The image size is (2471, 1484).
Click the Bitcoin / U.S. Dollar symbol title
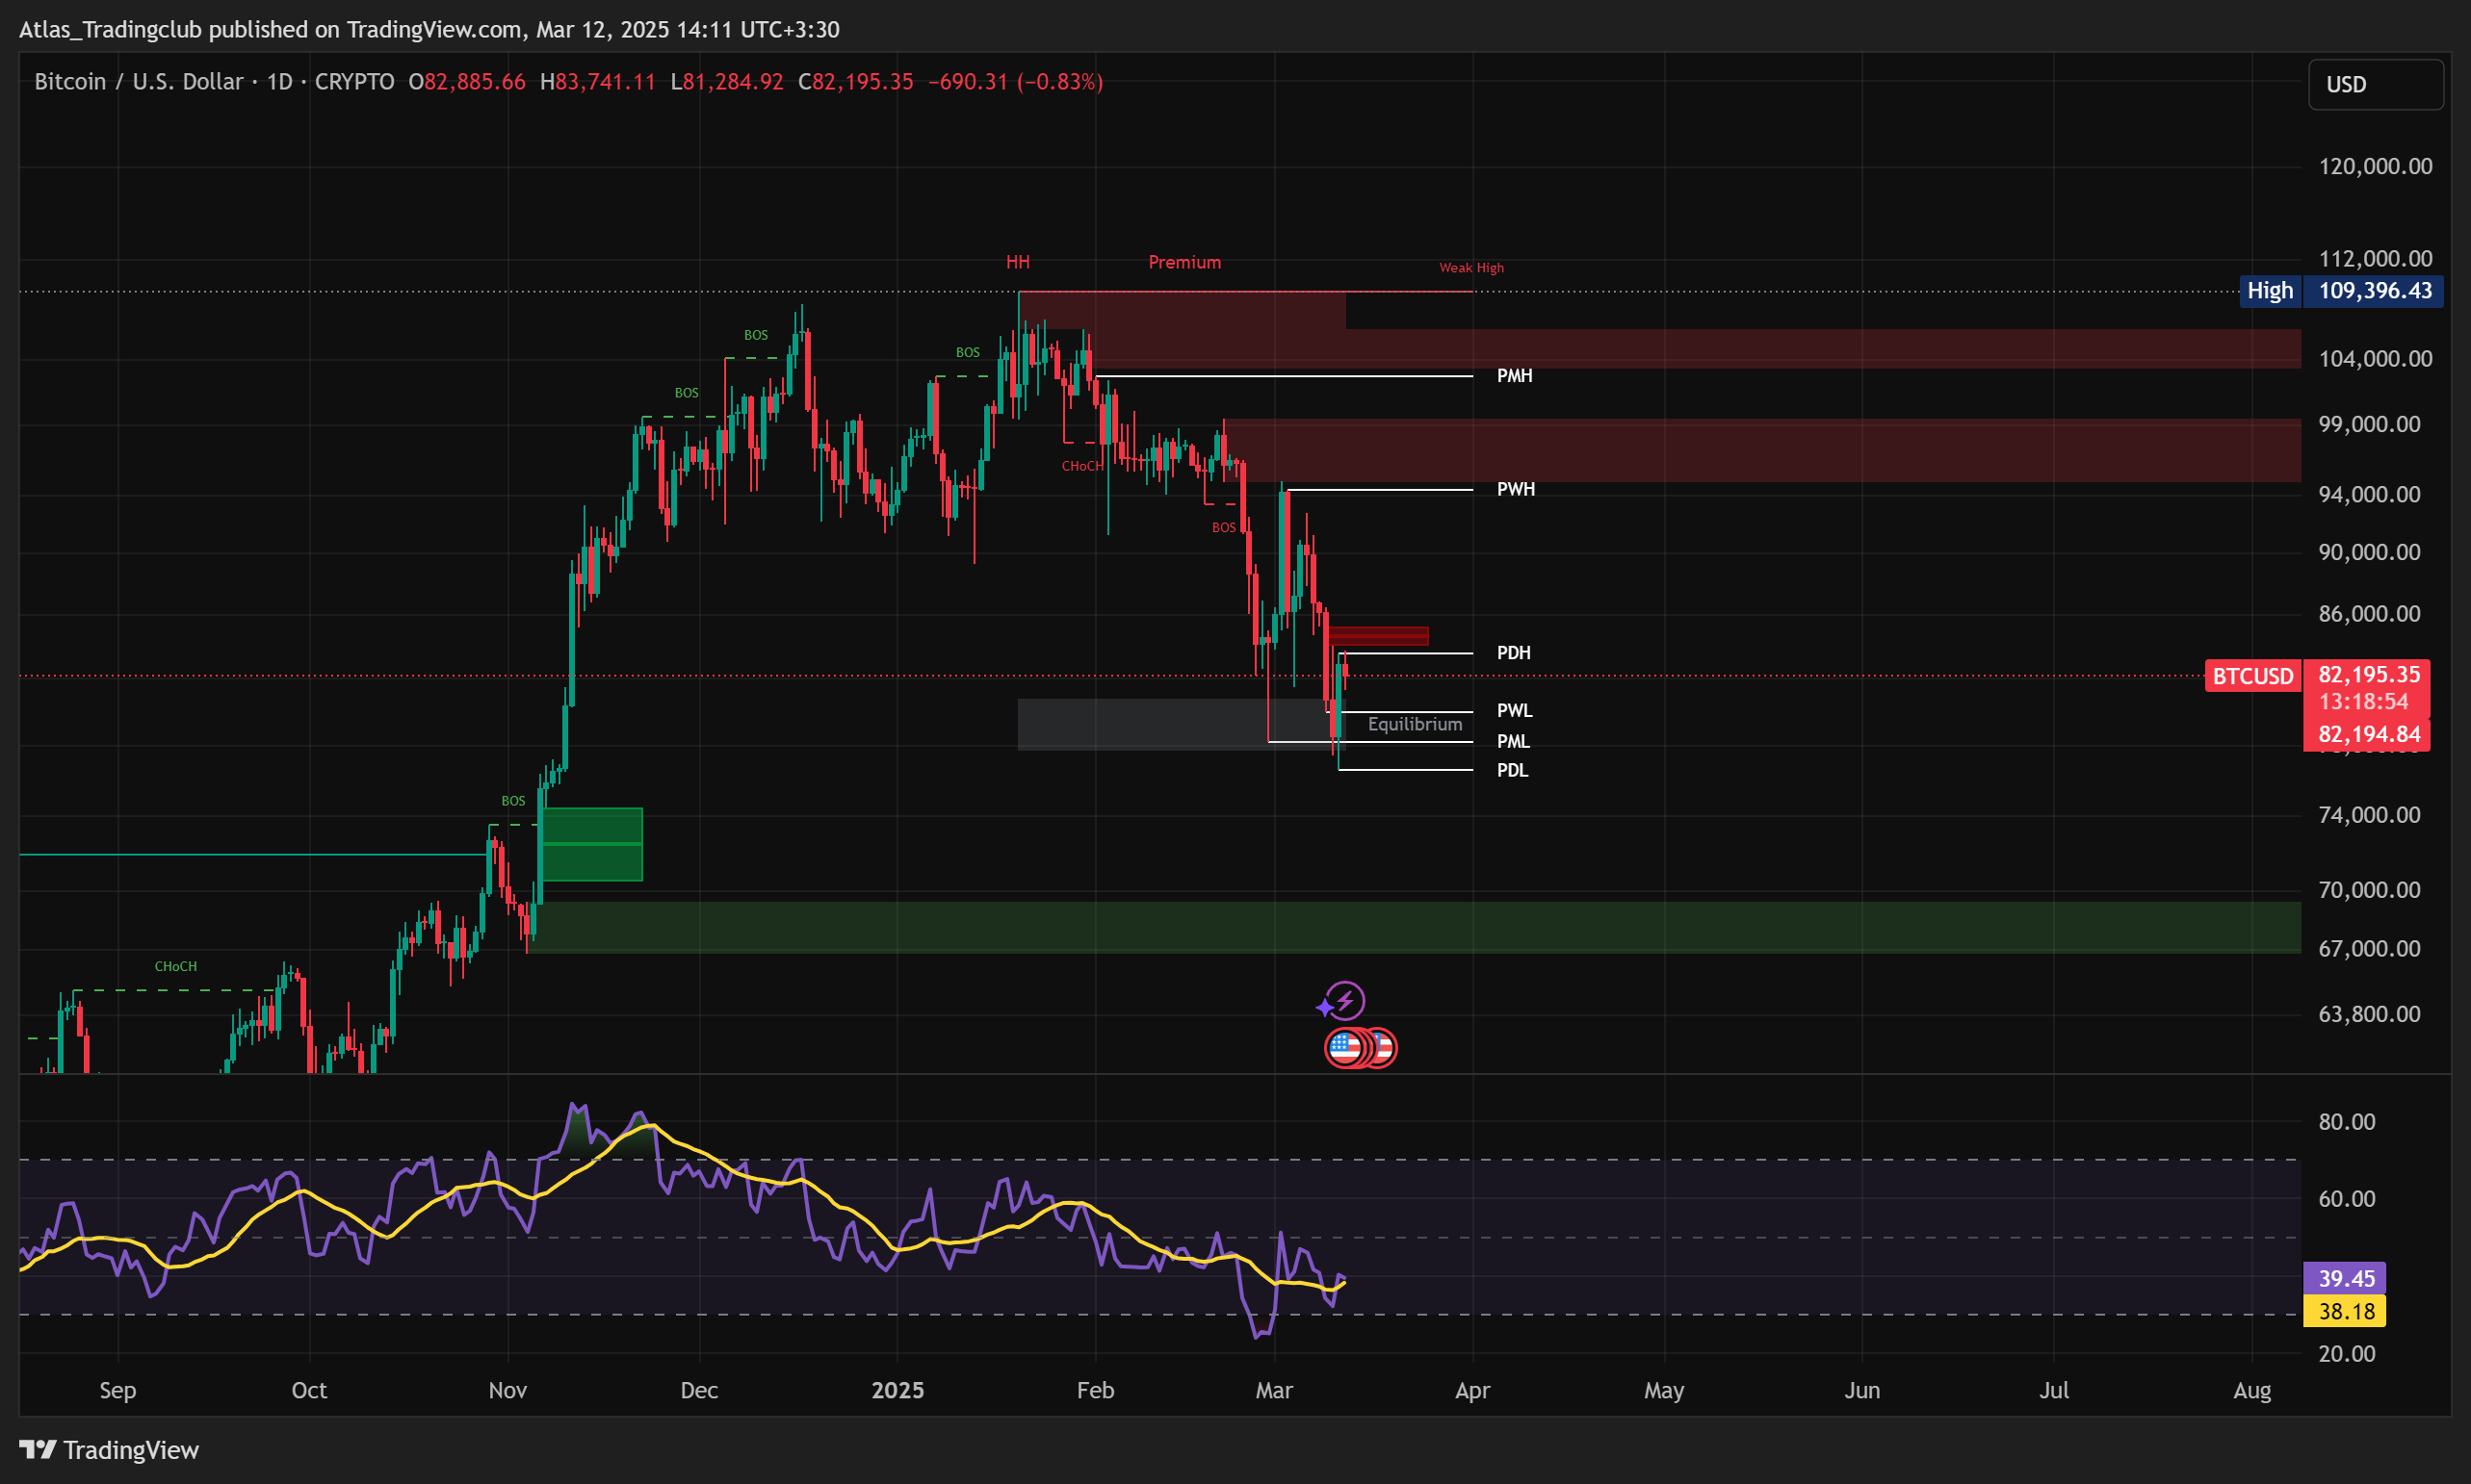click(x=138, y=82)
